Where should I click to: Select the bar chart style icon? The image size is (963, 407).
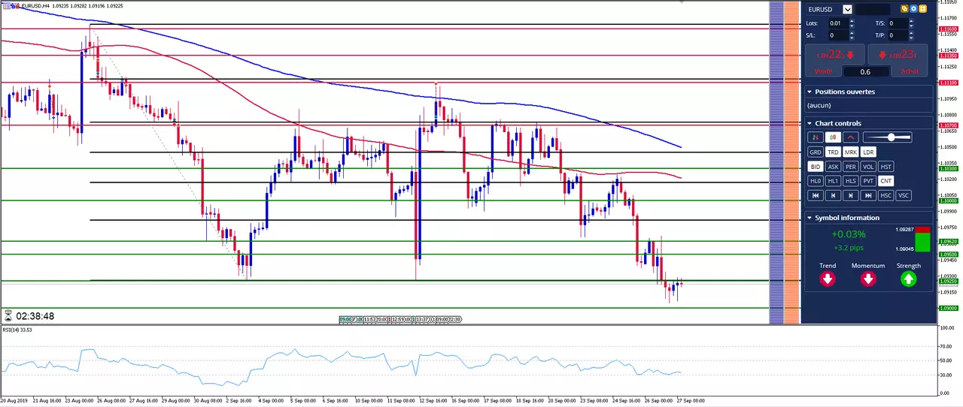click(x=815, y=137)
